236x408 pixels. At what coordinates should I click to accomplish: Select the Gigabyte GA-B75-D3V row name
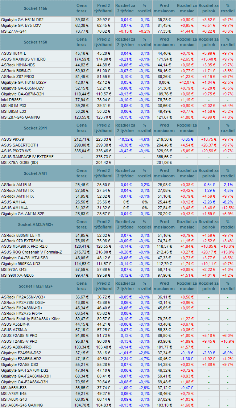coord(21,25)
